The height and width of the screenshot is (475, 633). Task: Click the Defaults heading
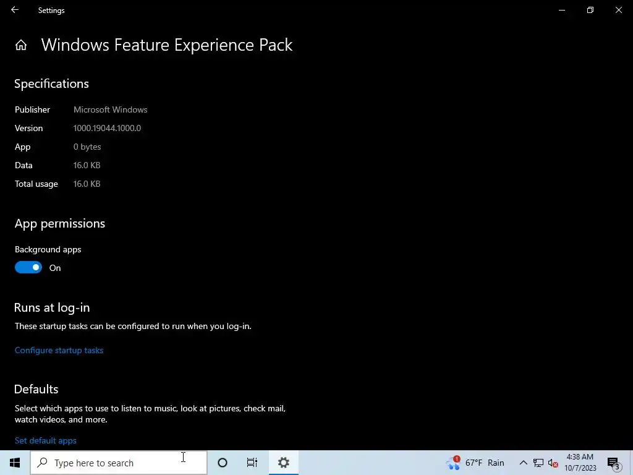click(36, 389)
